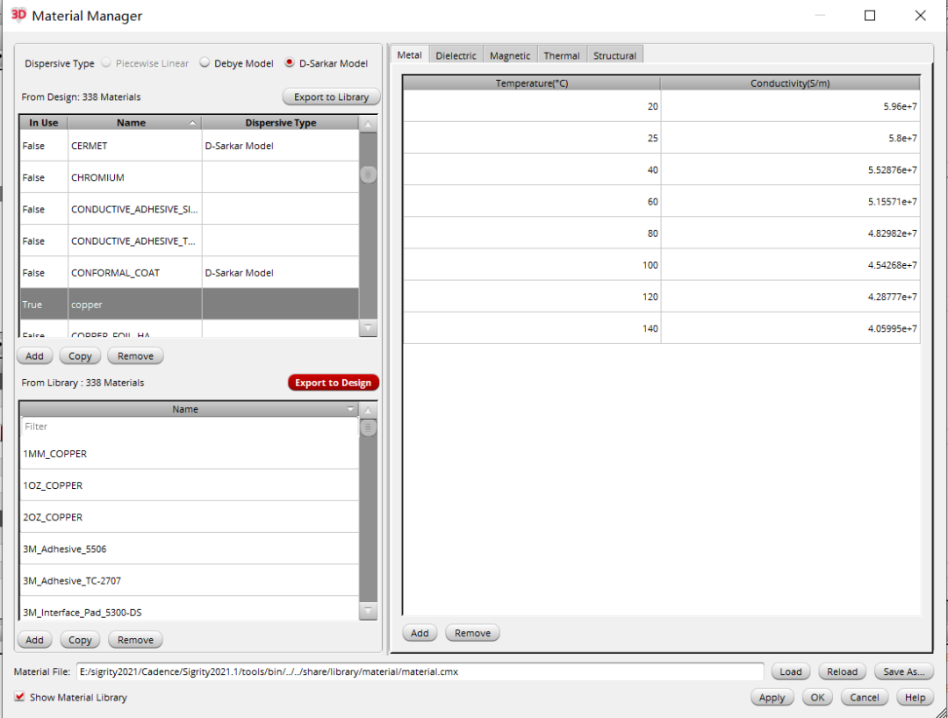Uncheck Show Material Library checkbox

pyautogui.click(x=20, y=697)
